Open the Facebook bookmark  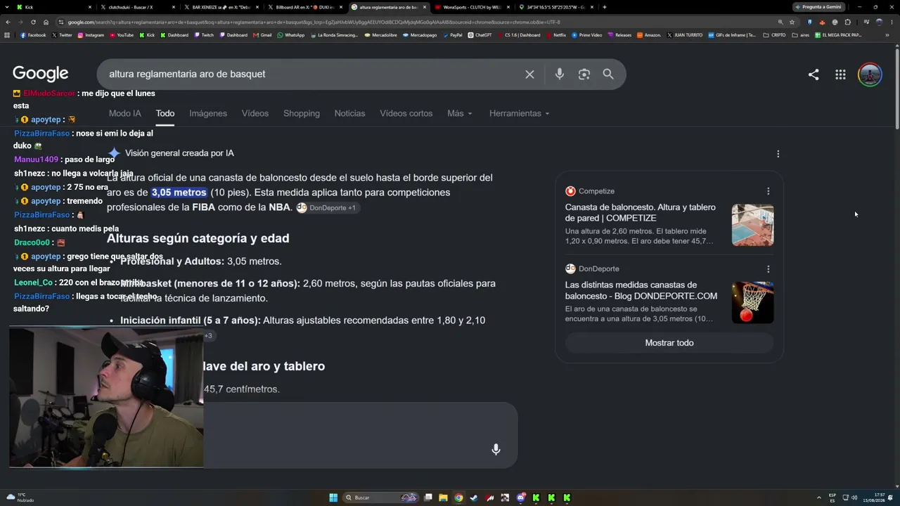tap(34, 35)
